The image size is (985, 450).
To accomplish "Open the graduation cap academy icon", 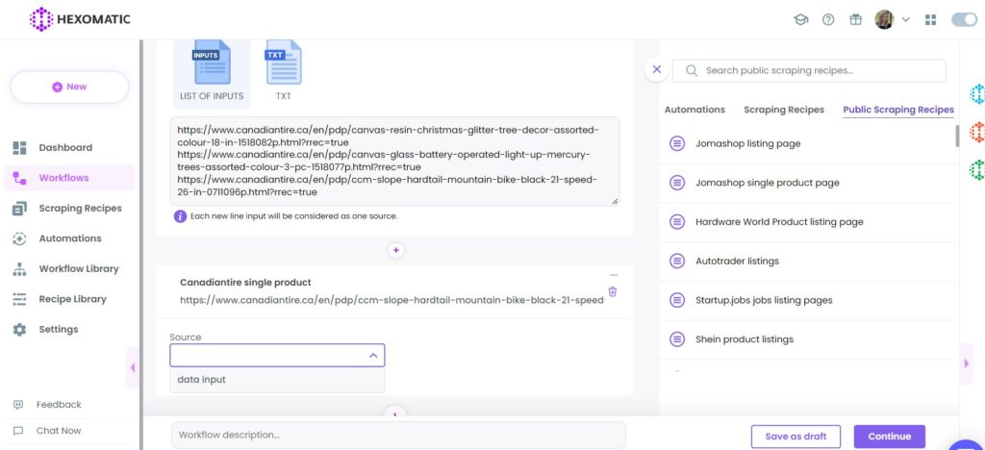I will tap(801, 19).
